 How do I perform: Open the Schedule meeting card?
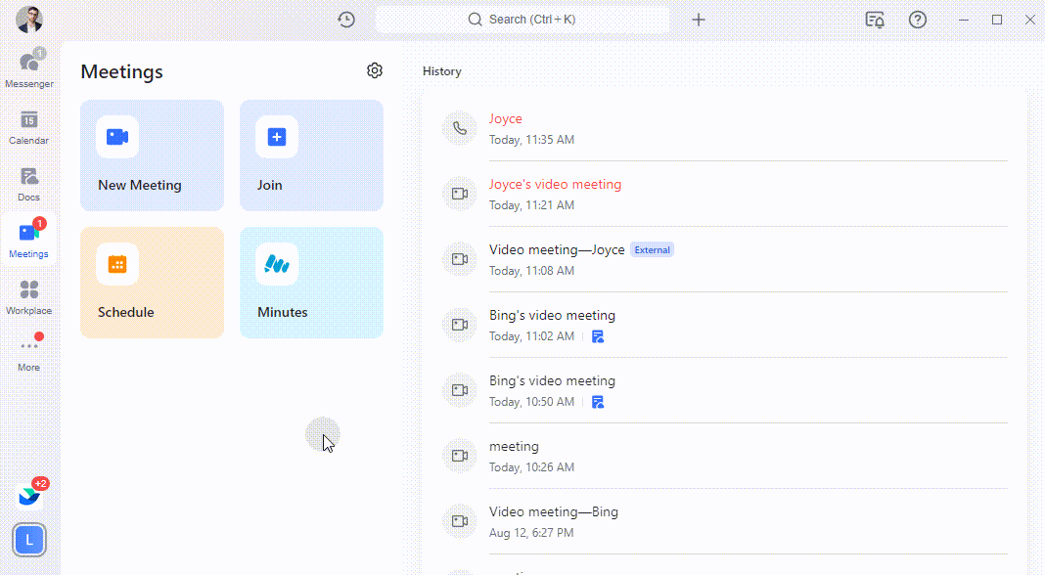click(x=152, y=283)
